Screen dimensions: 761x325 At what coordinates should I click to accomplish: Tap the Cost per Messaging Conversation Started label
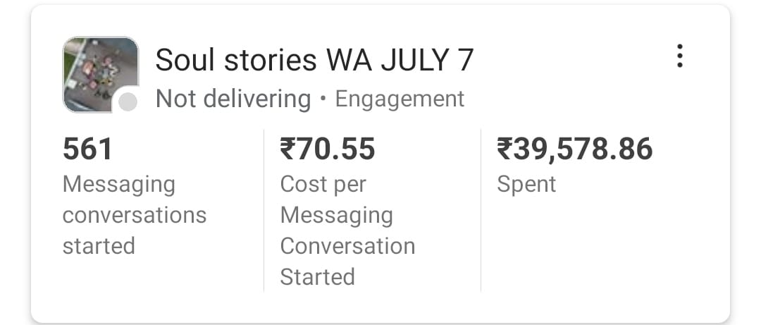pos(347,230)
